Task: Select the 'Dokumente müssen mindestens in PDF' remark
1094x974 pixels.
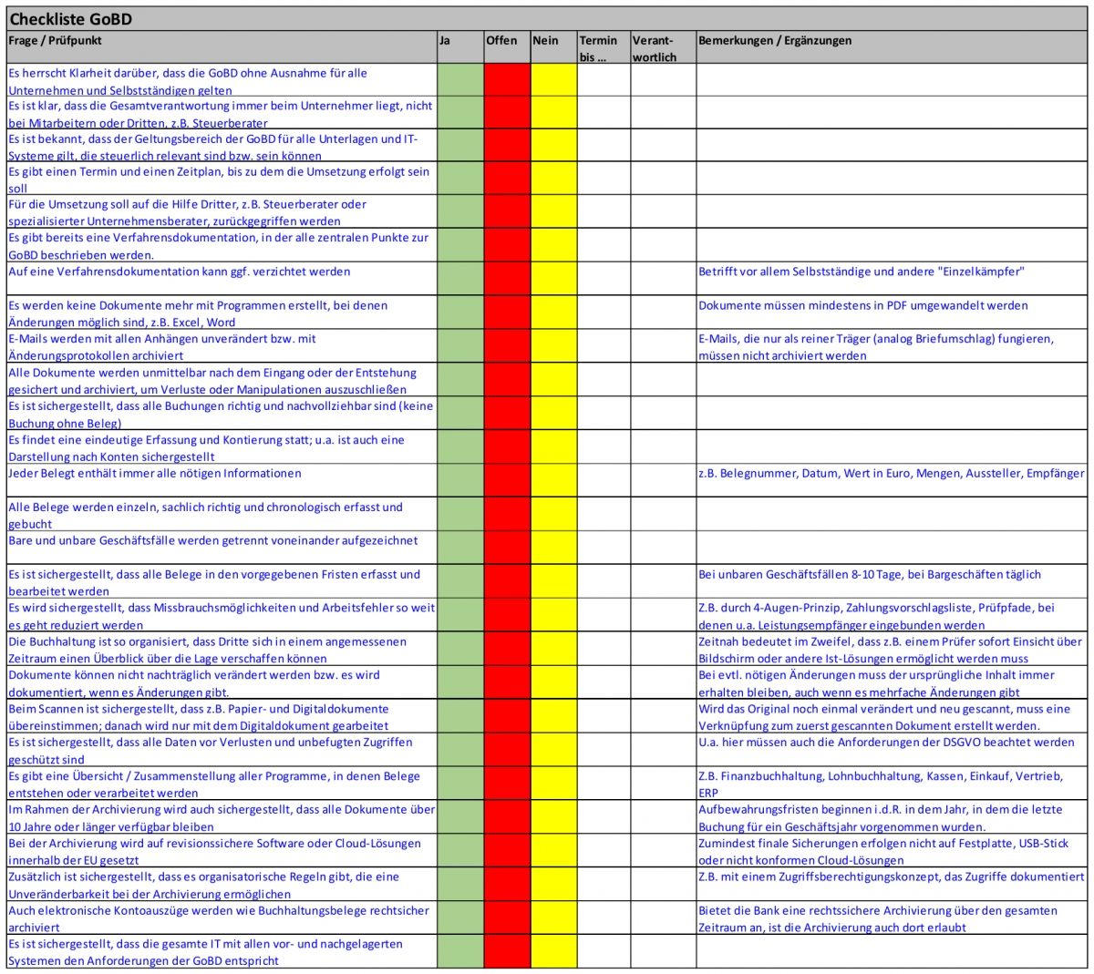Action: pos(862,306)
